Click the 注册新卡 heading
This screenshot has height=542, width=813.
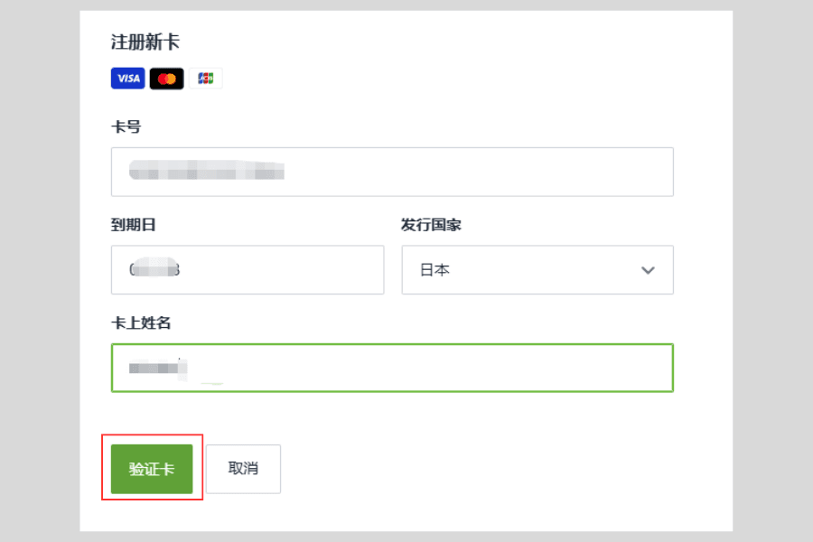[146, 42]
